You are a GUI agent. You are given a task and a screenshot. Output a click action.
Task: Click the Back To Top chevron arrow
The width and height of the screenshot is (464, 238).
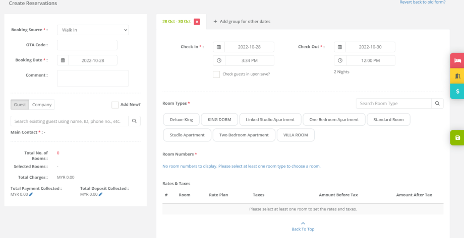303,223
